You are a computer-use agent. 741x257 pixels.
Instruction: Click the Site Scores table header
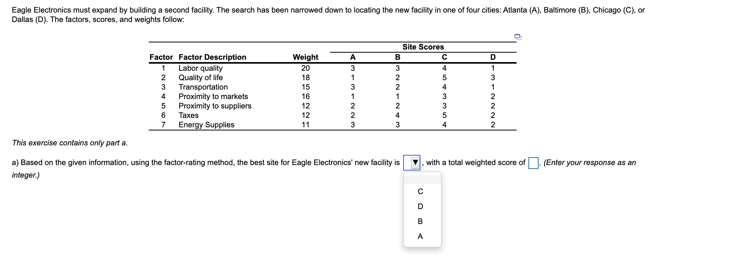[x=423, y=47]
